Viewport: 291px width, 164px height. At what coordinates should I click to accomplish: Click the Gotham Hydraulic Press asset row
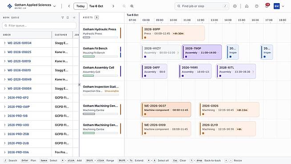(x=102, y=33)
